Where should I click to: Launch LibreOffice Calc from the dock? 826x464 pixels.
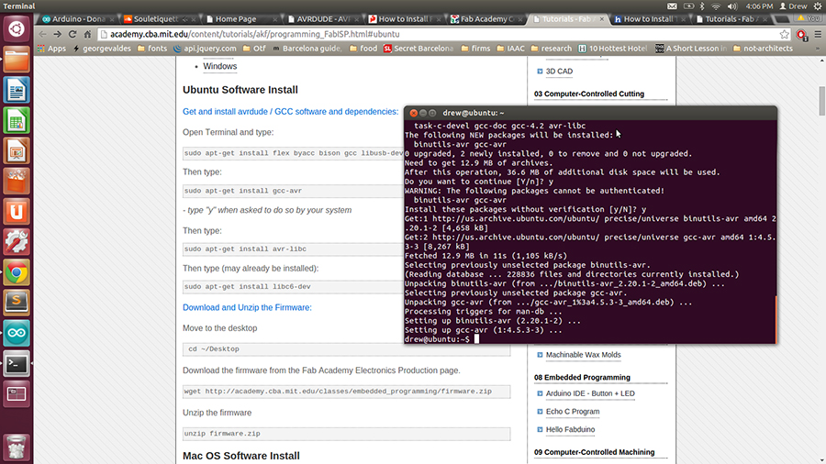(17, 120)
